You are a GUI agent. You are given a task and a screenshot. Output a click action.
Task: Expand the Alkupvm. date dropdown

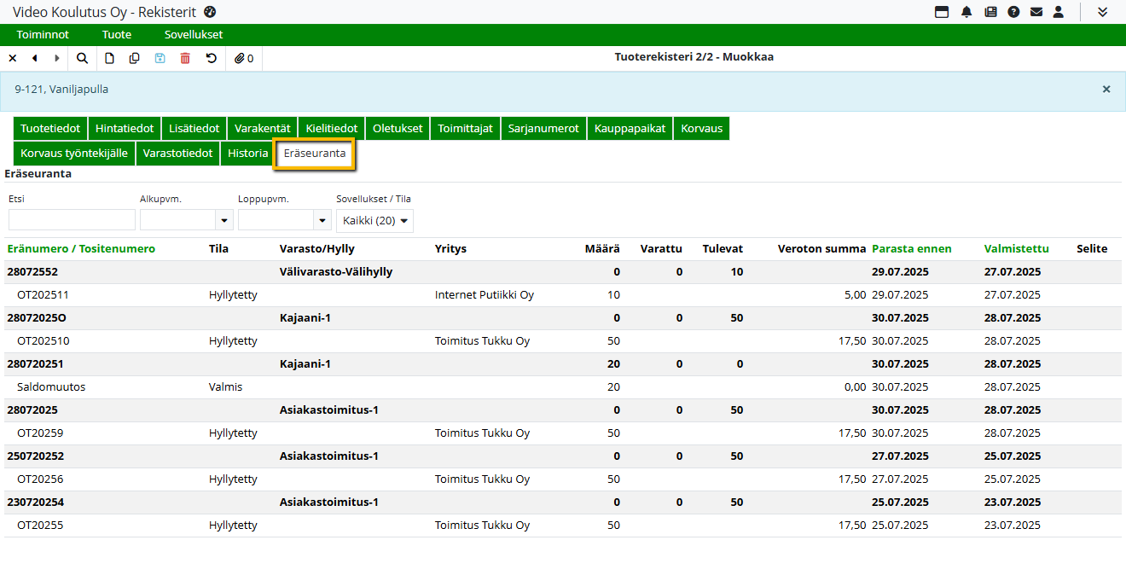click(224, 220)
